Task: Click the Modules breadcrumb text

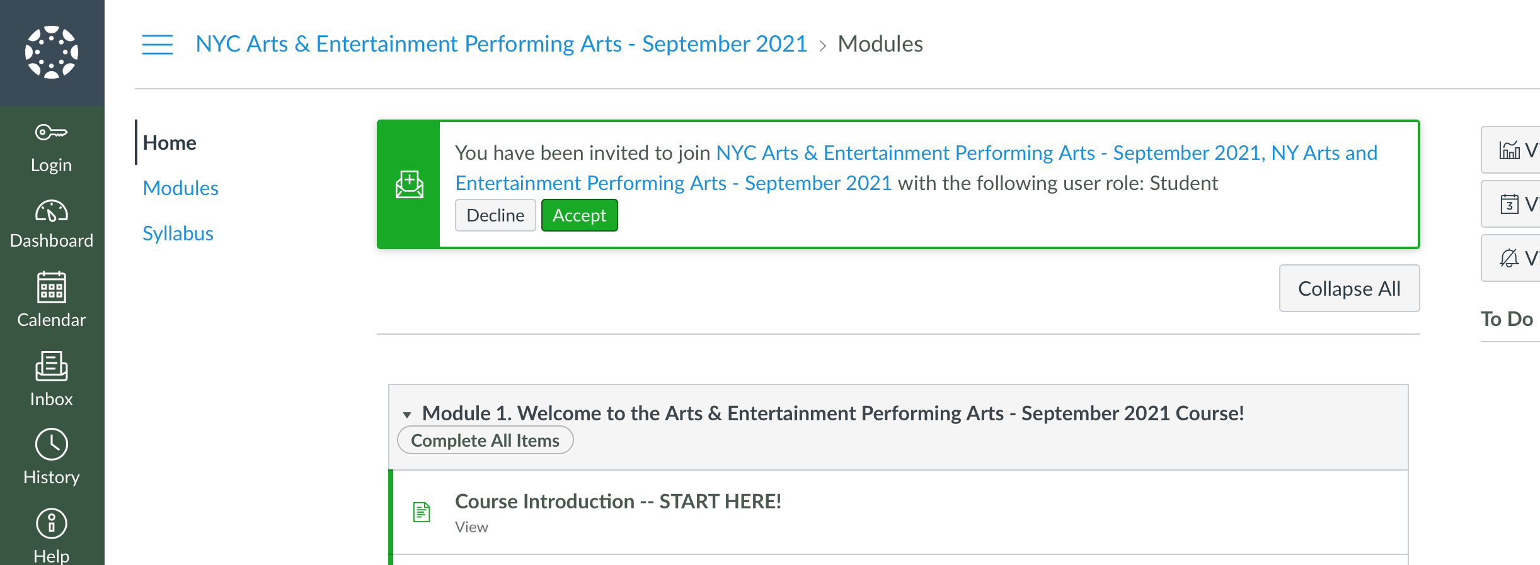Action: pos(880,44)
